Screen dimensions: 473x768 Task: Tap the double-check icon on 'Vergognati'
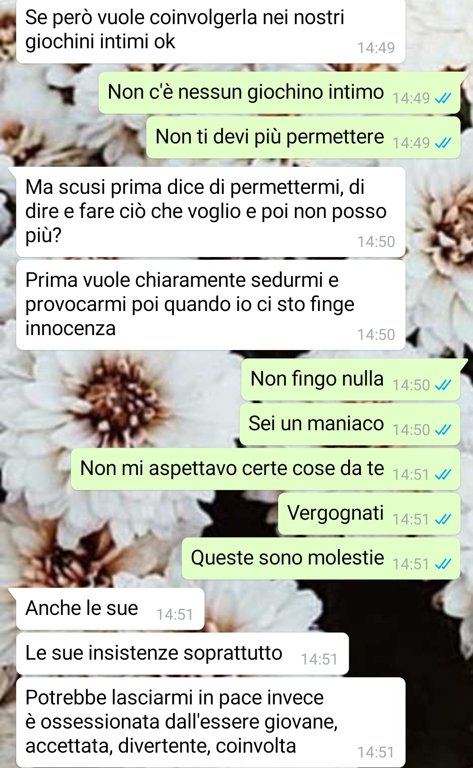[x=443, y=520]
